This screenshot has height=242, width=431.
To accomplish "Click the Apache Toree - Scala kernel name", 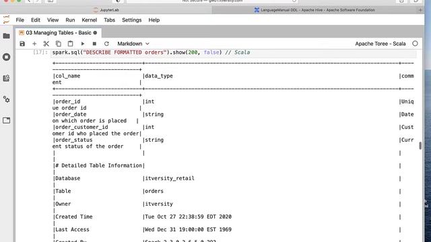I will [380, 44].
